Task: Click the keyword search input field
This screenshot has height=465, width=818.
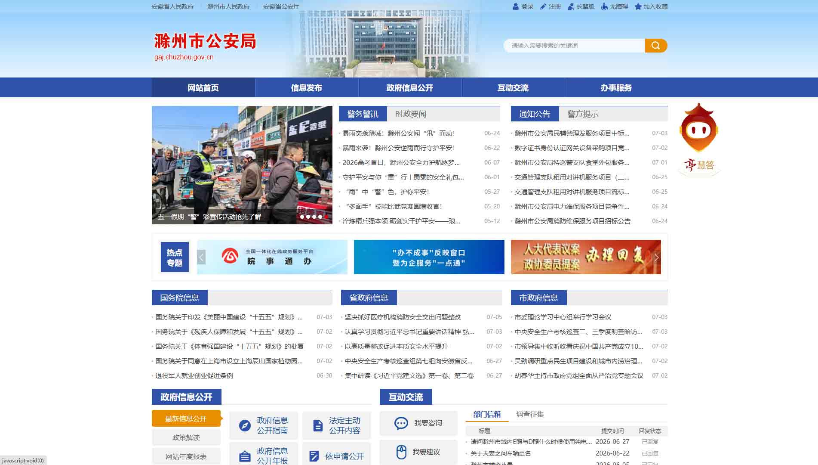Action: coord(575,46)
